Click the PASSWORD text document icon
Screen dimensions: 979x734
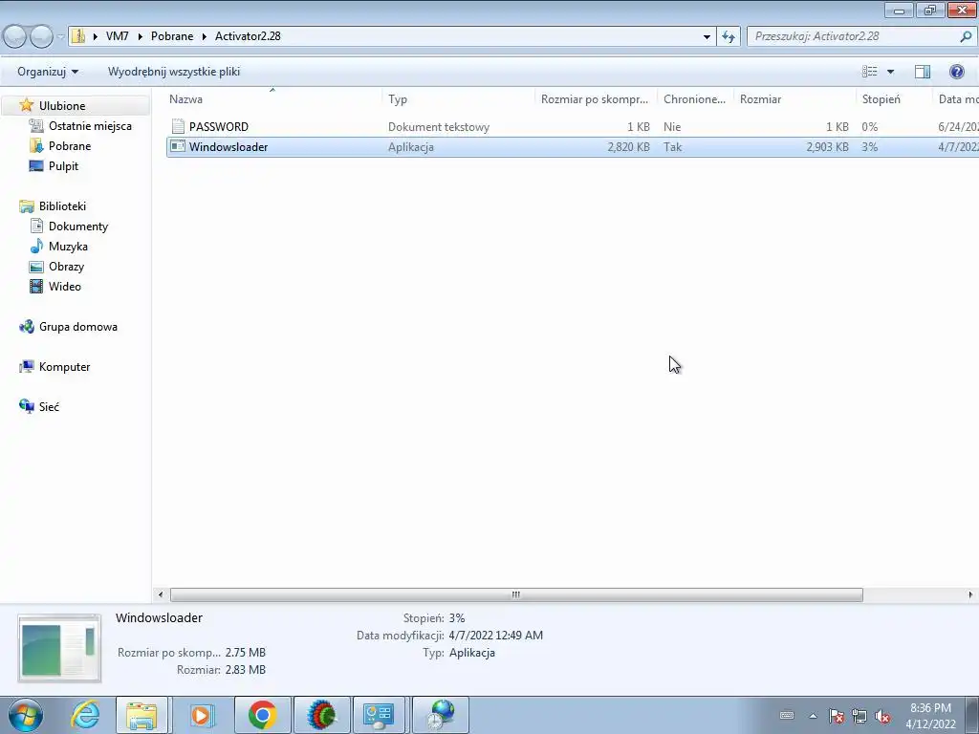[178, 127]
